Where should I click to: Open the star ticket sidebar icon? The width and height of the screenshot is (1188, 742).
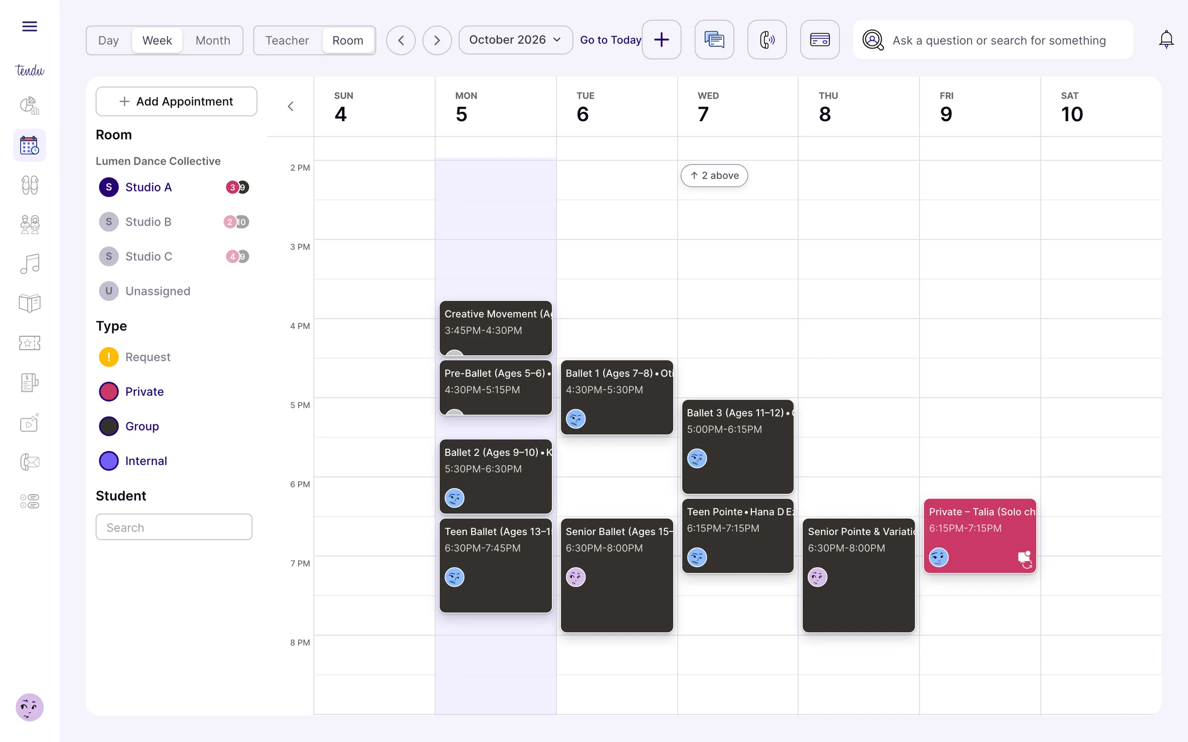[30, 343]
